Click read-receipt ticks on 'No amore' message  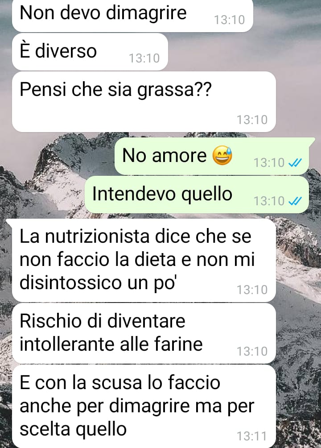[x=295, y=163]
